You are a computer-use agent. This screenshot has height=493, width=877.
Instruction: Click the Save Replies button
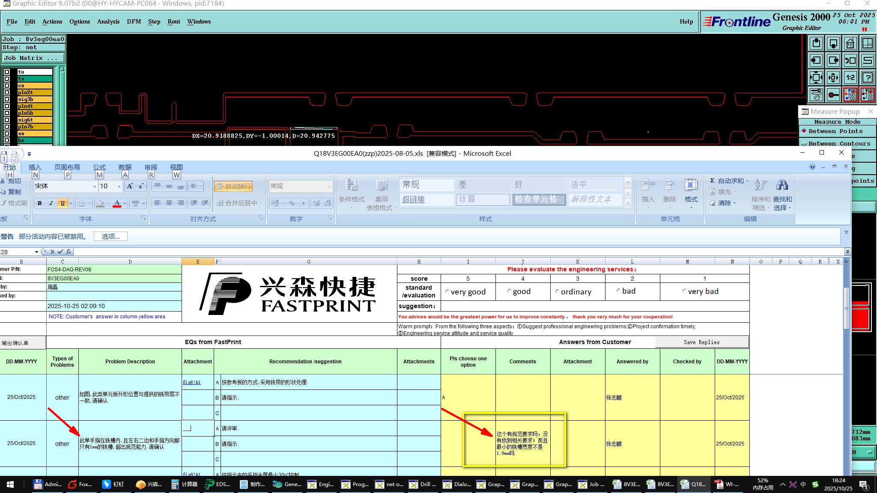(x=701, y=342)
